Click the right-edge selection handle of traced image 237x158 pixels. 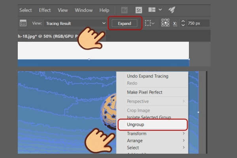click(198, 112)
